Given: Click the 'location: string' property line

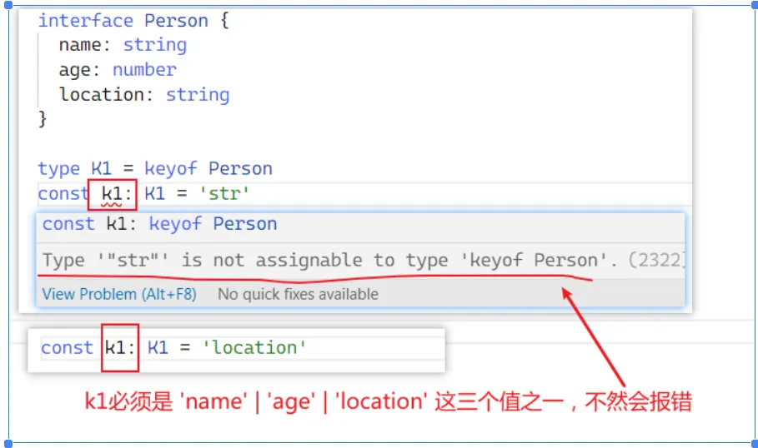Looking at the screenshot, I should tap(143, 95).
